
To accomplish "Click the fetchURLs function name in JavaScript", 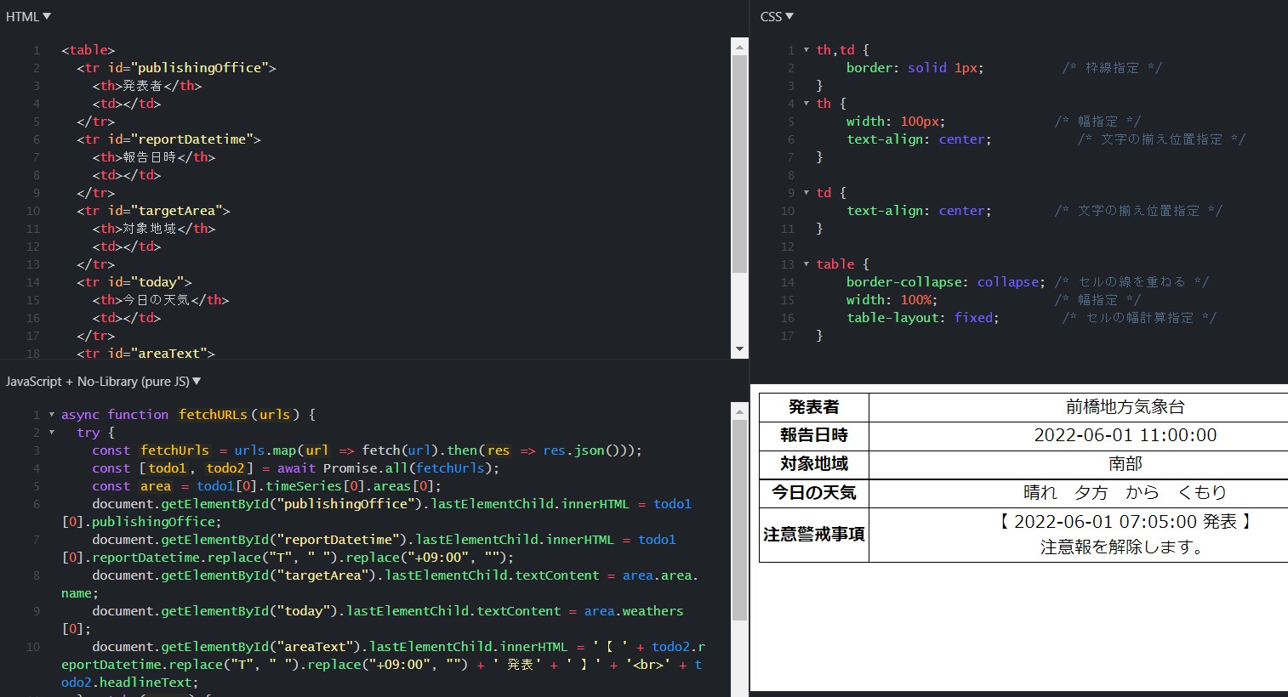I will [213, 415].
